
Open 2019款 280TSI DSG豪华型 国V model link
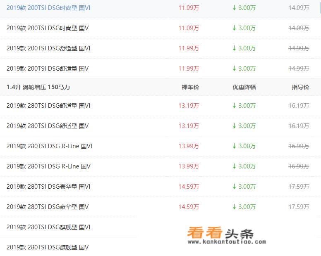click(x=48, y=207)
